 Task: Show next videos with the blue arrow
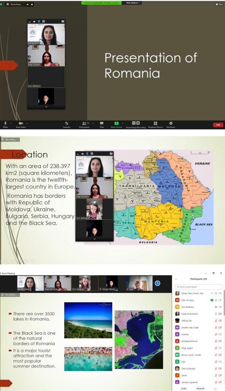coord(157,283)
